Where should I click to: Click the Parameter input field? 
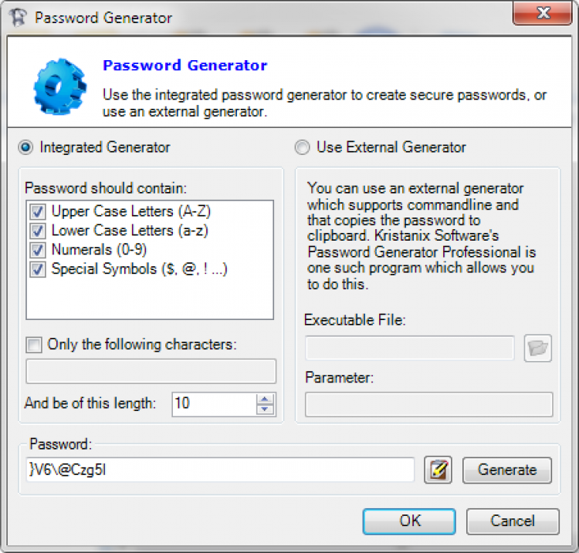point(429,404)
